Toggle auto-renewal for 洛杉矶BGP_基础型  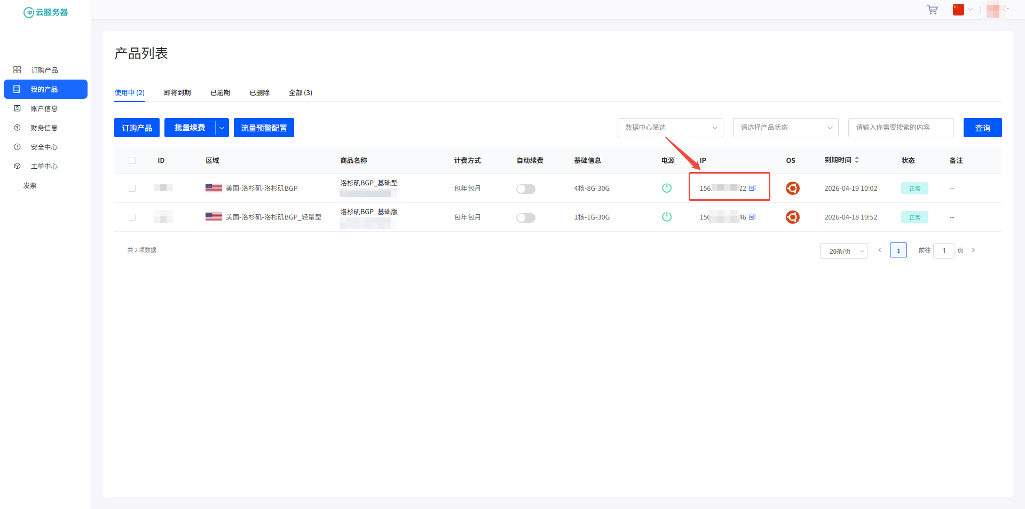click(525, 189)
